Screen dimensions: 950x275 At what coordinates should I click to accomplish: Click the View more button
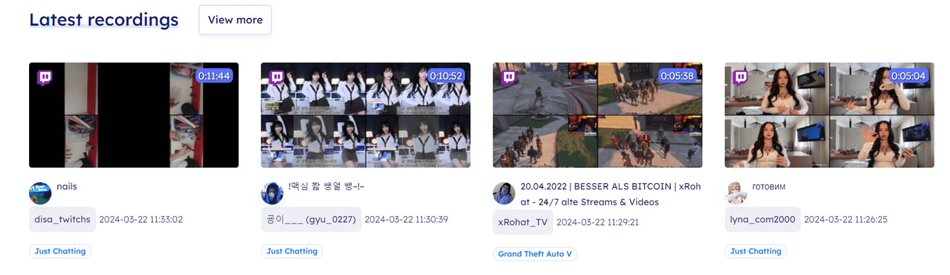(235, 20)
